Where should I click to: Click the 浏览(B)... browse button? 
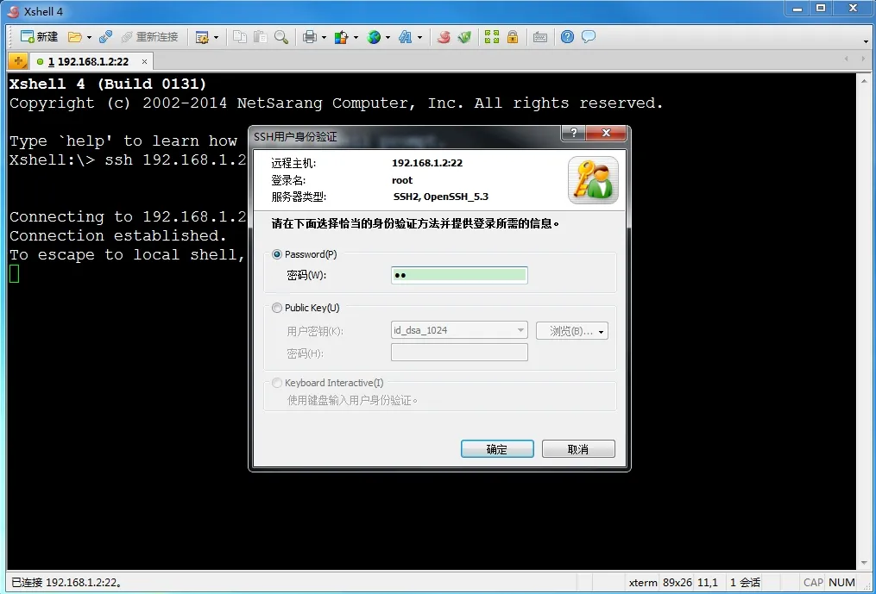[572, 331]
